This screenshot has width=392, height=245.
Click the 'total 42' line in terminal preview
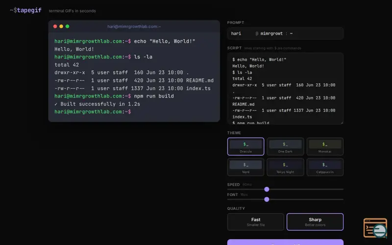pos(67,65)
